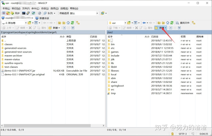Go to local root directory icon
The height and width of the screenshot is (136, 212).
click(64, 23)
